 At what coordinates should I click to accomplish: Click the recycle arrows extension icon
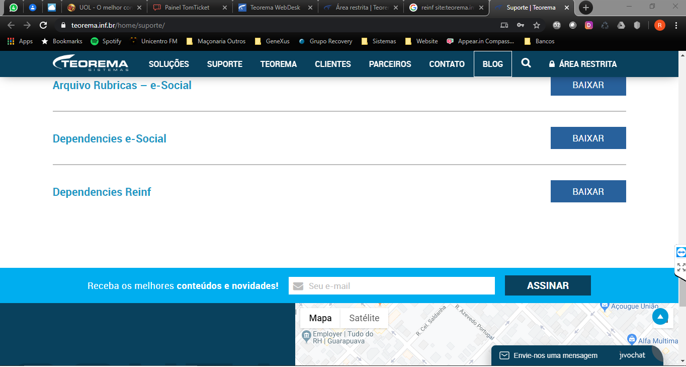(605, 25)
